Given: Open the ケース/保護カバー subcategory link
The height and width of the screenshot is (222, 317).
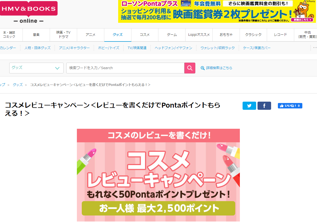Looking at the screenshot, I should coord(257,48).
